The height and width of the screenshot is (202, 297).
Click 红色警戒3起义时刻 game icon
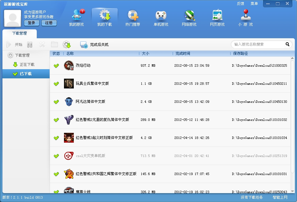pos(69,138)
